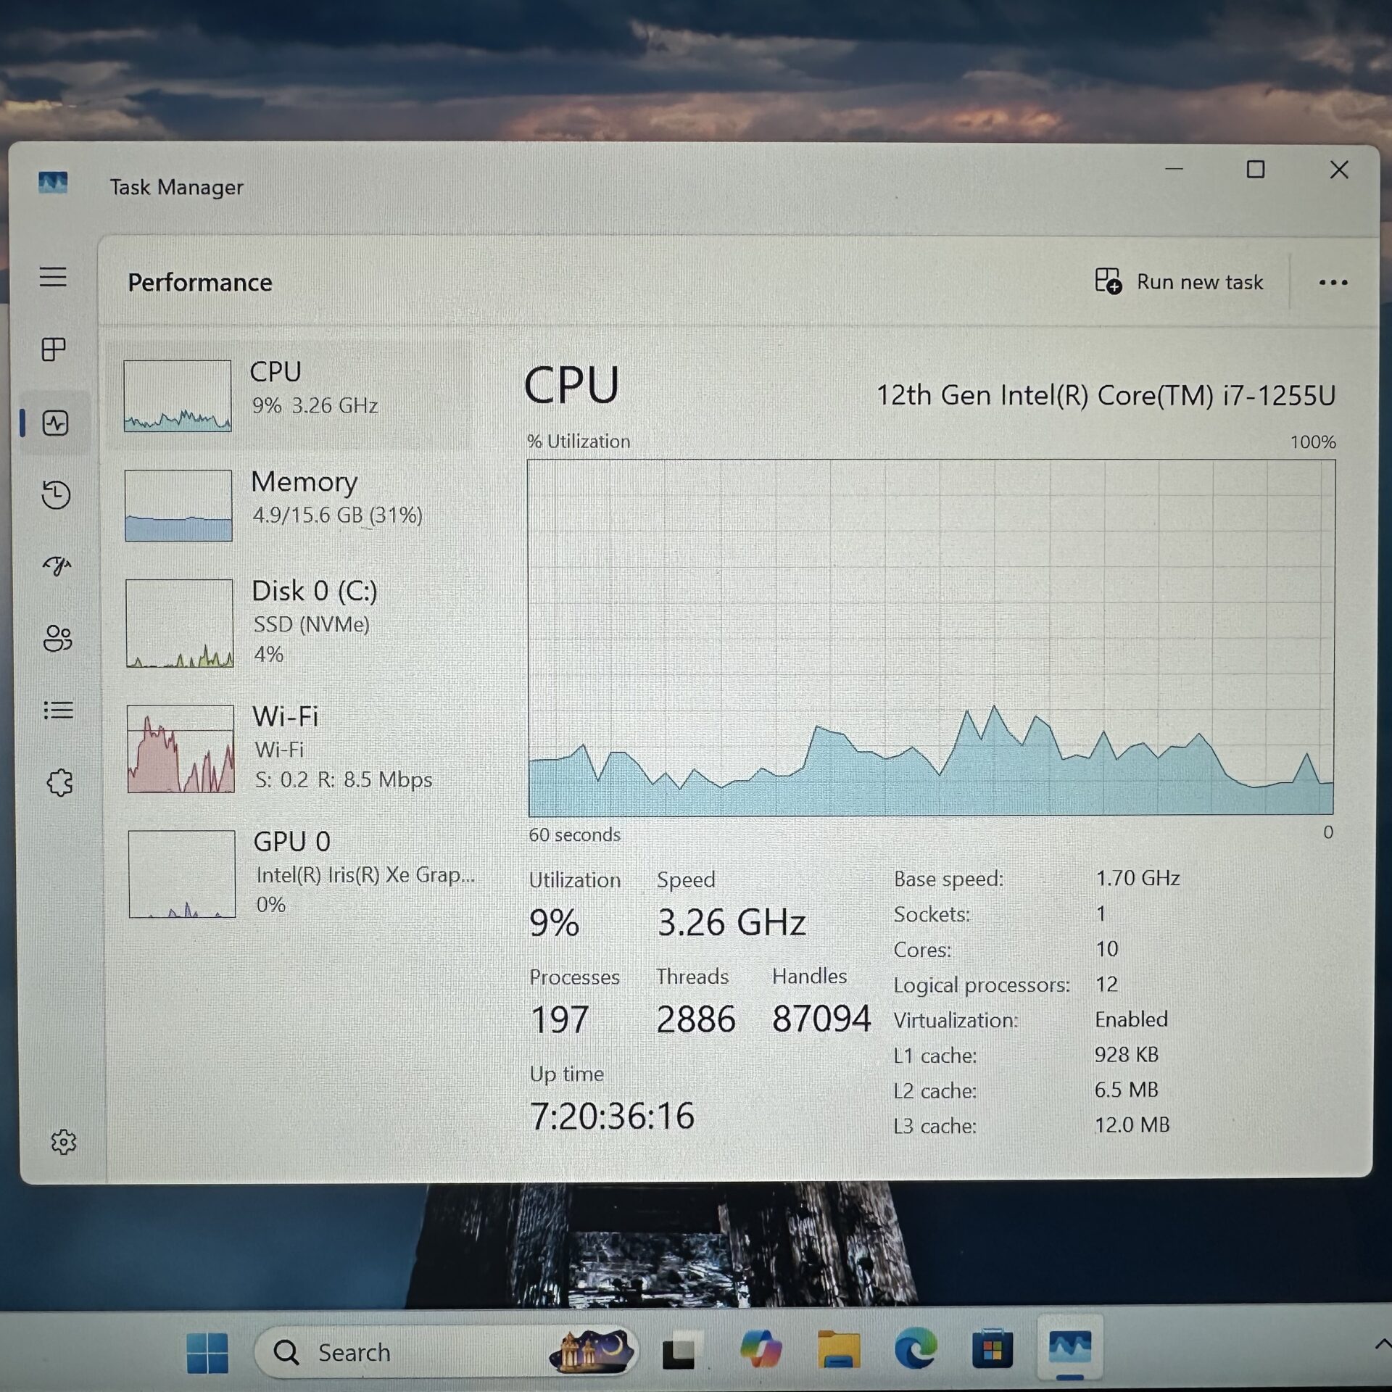Click the CPU utilization graph
This screenshot has height=1392, width=1392.
tap(931, 637)
